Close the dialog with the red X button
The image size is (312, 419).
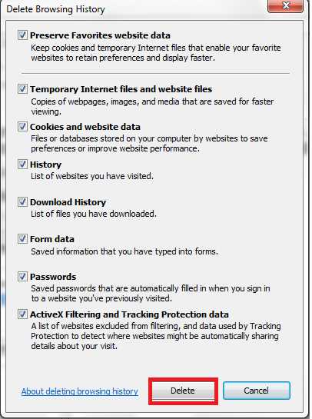pyautogui.click(x=286, y=5)
